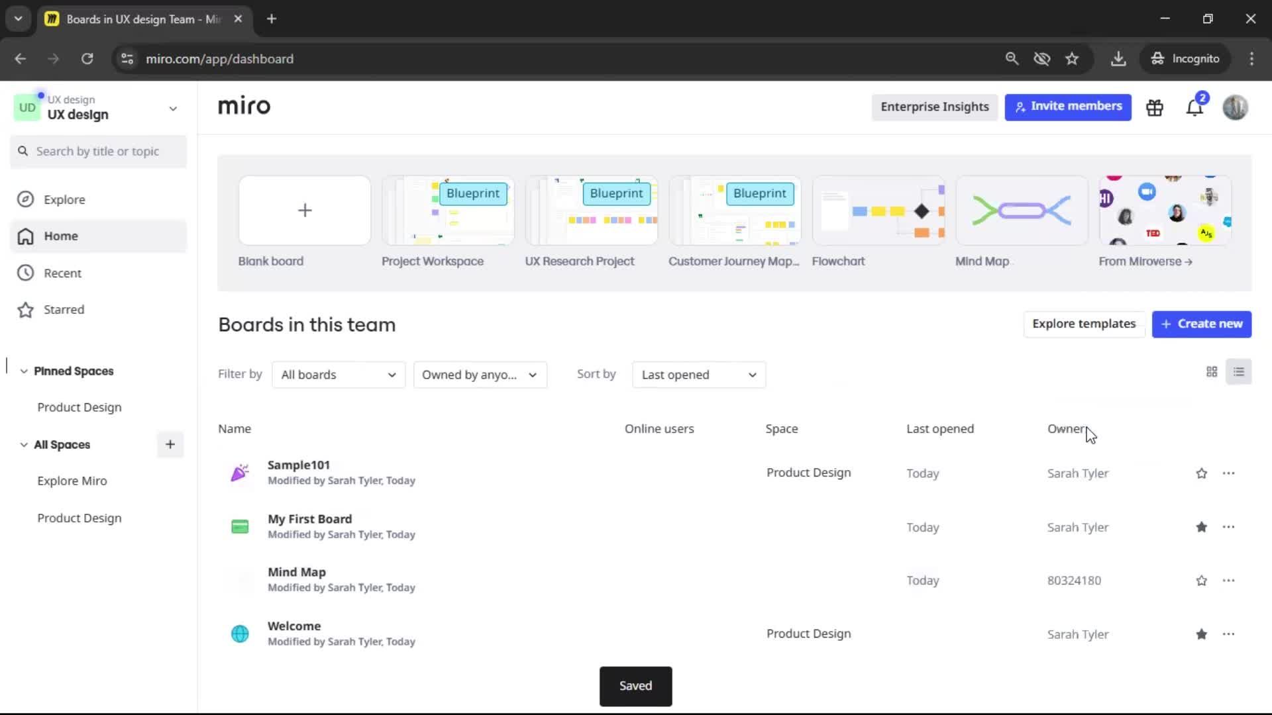Collapse the Pinned Spaces section
The image size is (1272, 715).
pyautogui.click(x=24, y=371)
